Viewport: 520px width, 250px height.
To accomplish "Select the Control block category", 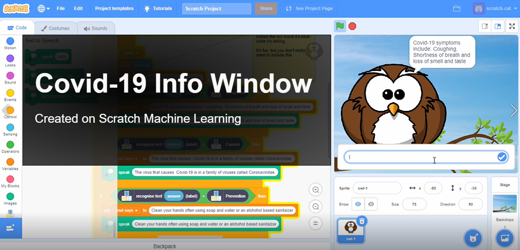I will (x=10, y=113).
